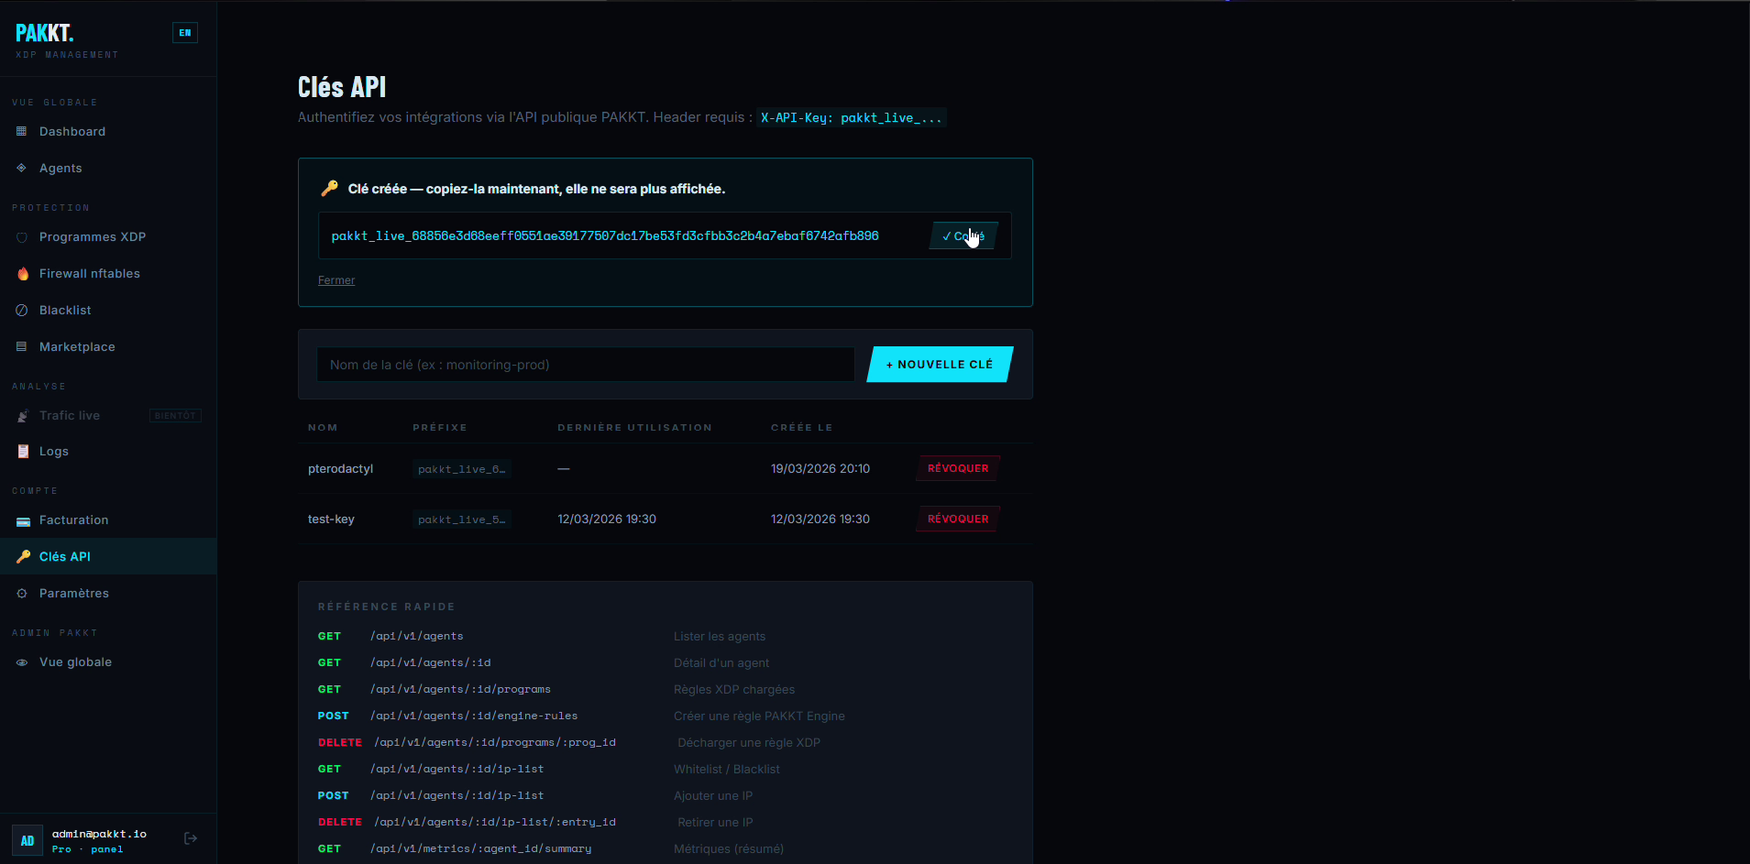1750x864 pixels.
Task: Click the Paramètres gear icon
Action: (x=22, y=594)
